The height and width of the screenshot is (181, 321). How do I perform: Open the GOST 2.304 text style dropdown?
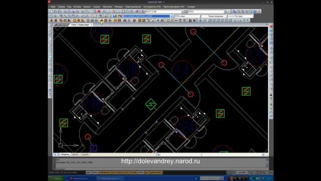(163, 12)
